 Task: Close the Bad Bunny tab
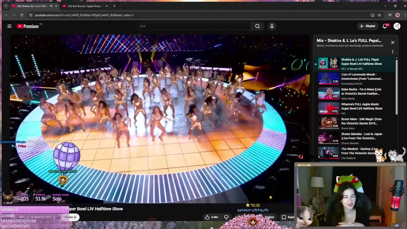coord(107,6)
